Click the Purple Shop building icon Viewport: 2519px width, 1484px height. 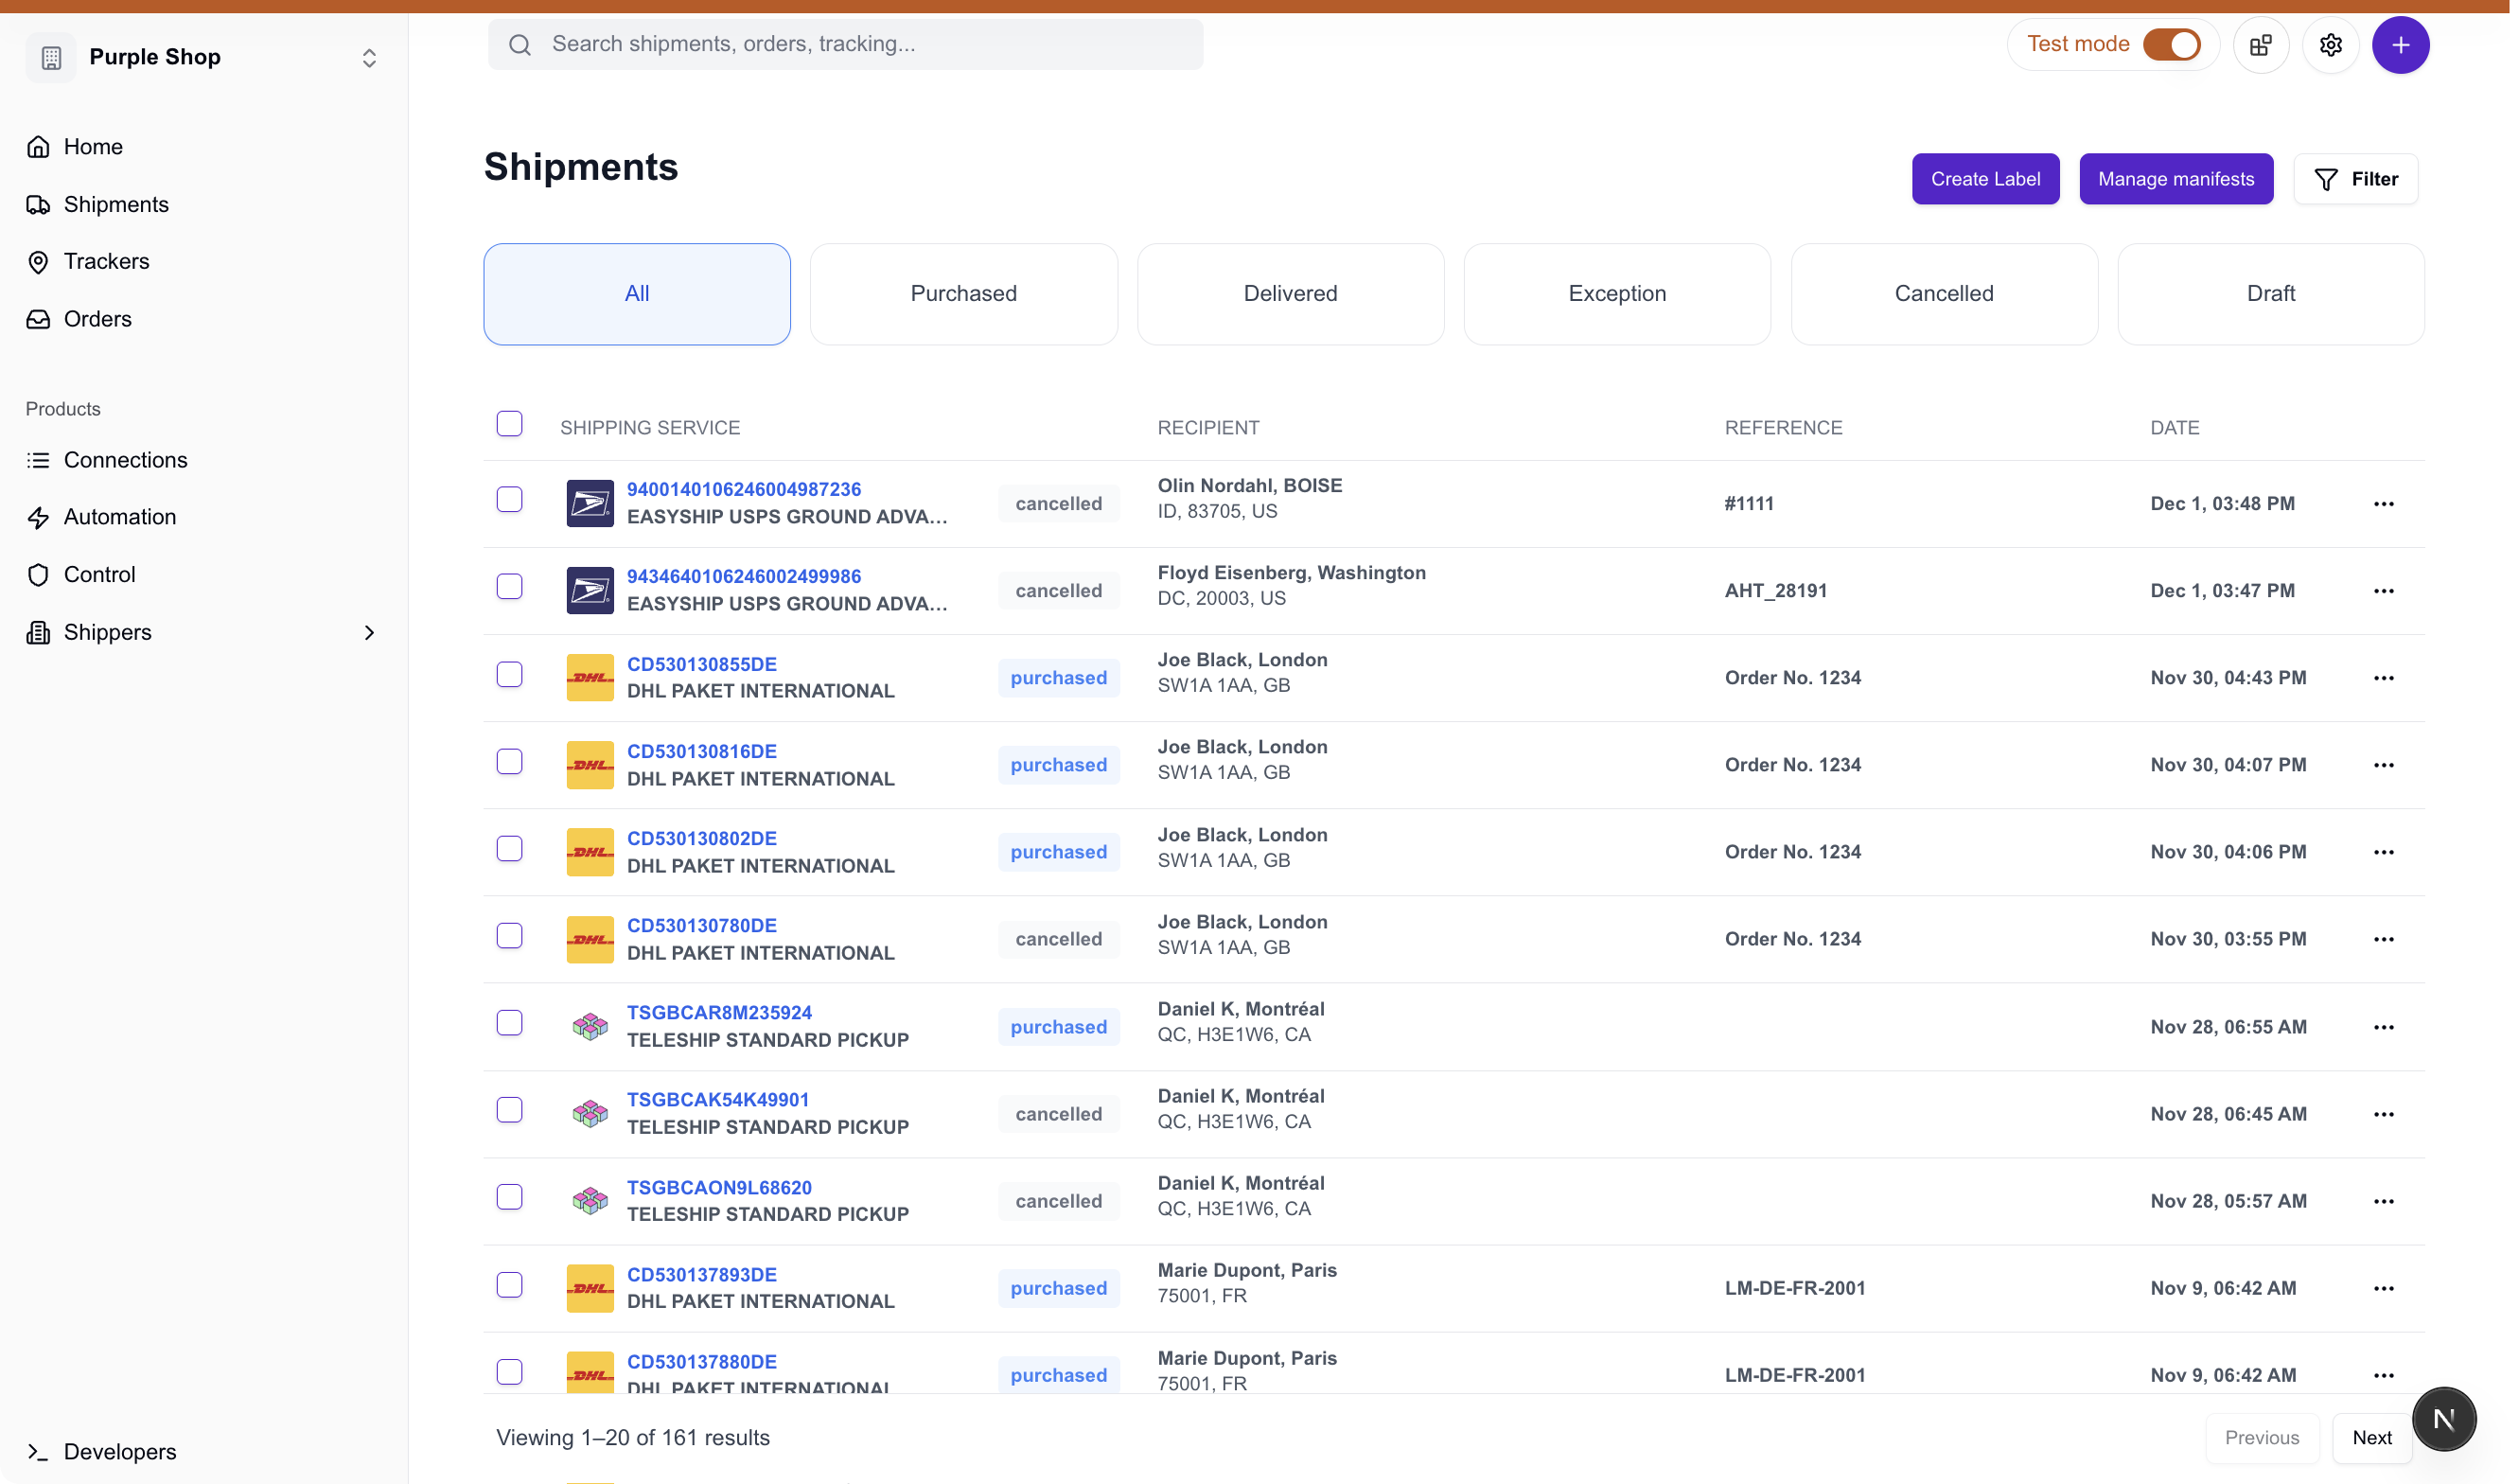pyautogui.click(x=51, y=57)
